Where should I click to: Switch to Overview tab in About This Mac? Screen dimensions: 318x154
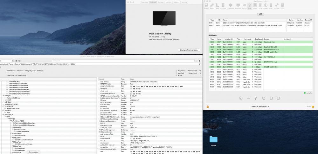tap(144, 2)
